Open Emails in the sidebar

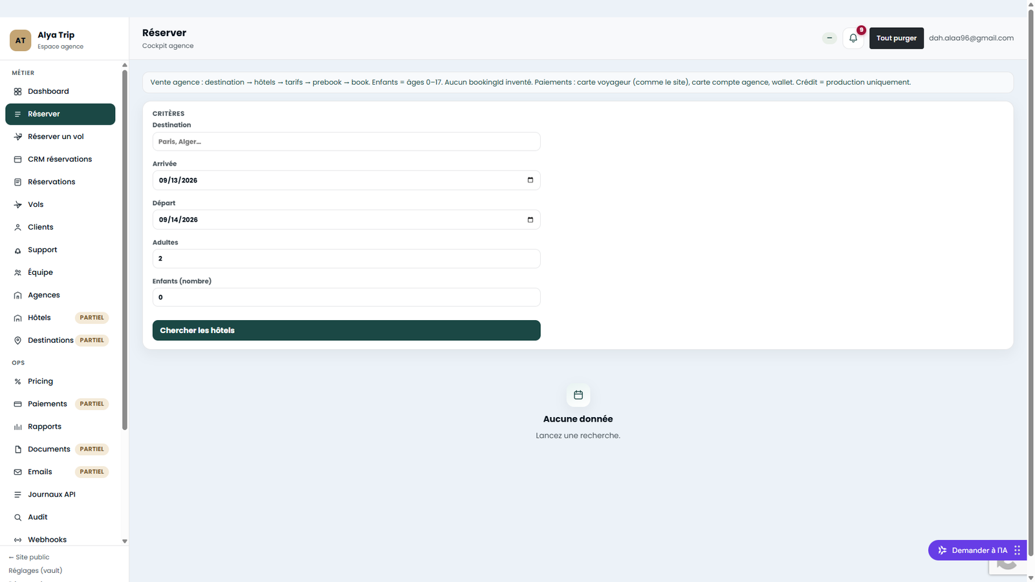tap(60, 472)
